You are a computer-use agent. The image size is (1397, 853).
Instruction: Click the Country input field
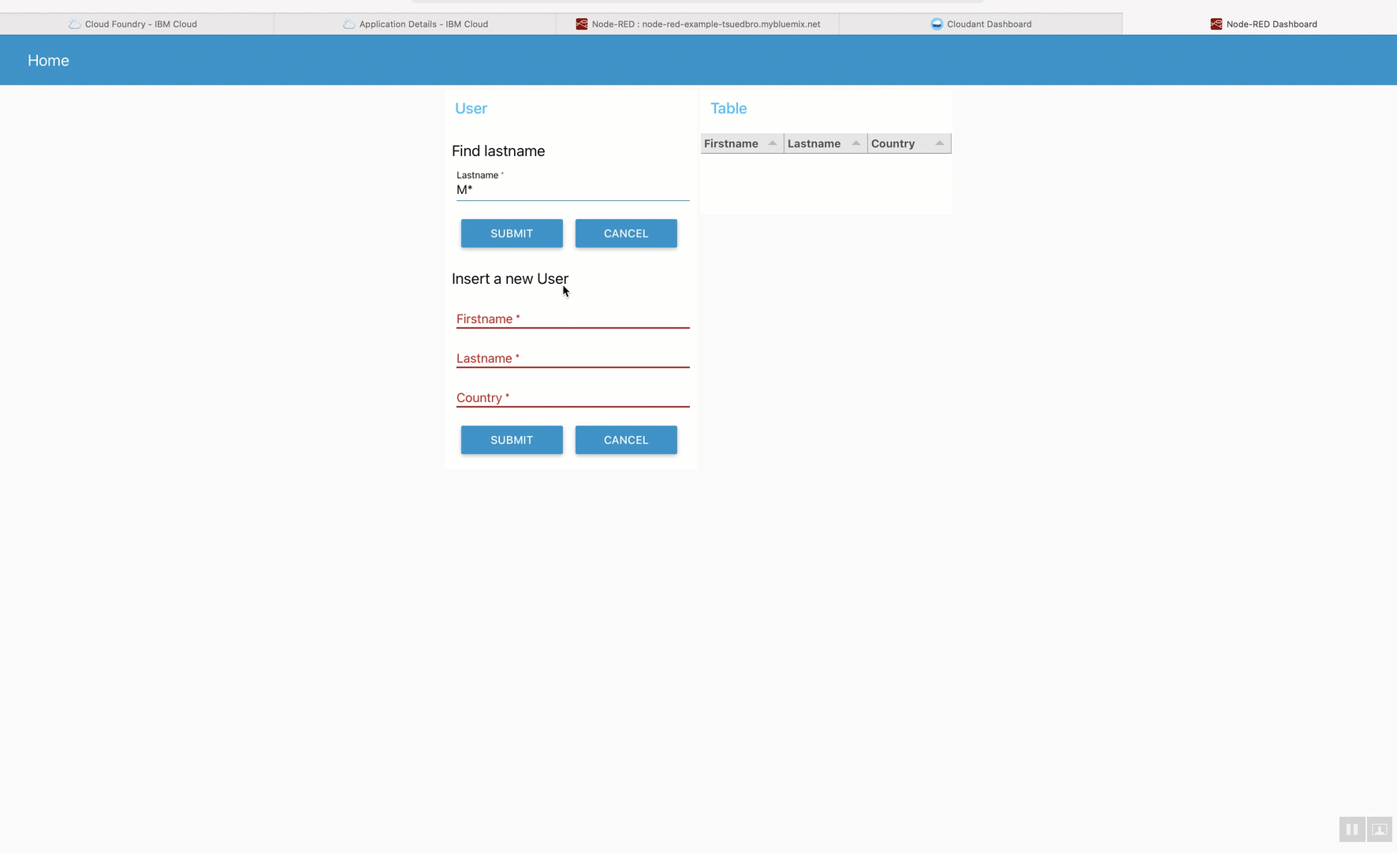572,397
